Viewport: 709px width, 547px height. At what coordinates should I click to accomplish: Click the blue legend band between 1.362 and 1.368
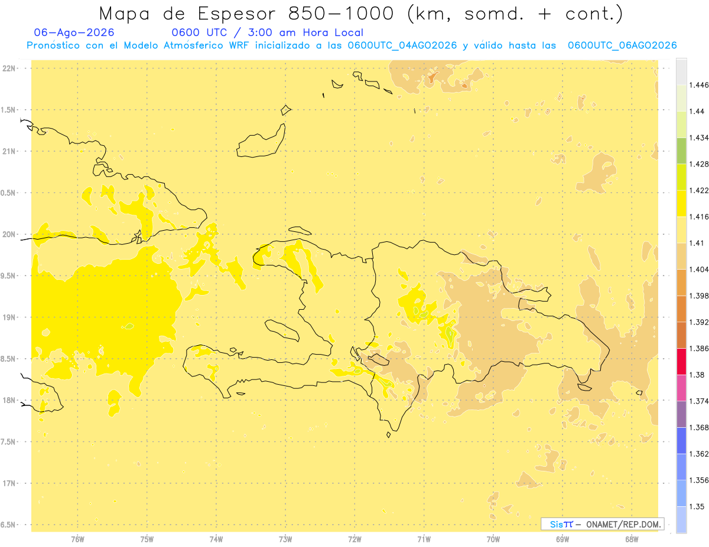(x=681, y=441)
